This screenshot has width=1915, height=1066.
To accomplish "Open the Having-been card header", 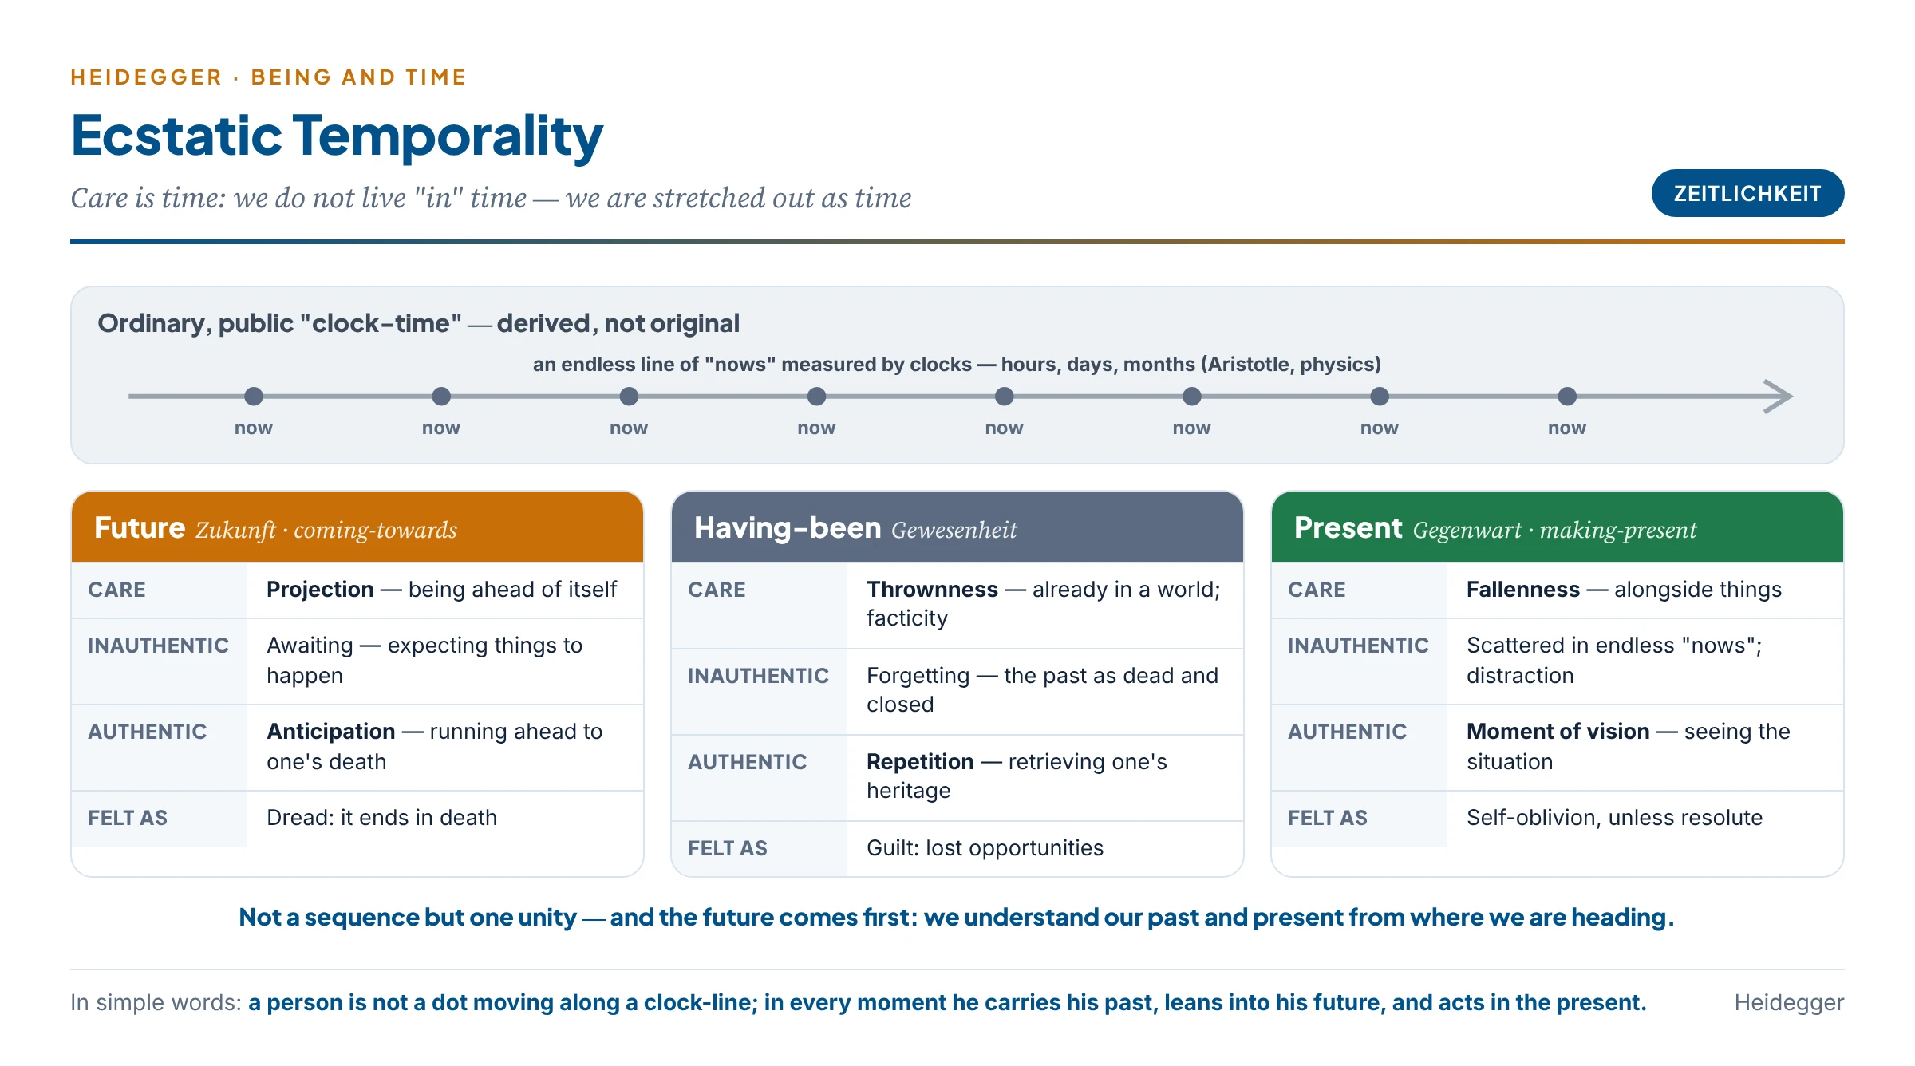I will click(958, 527).
